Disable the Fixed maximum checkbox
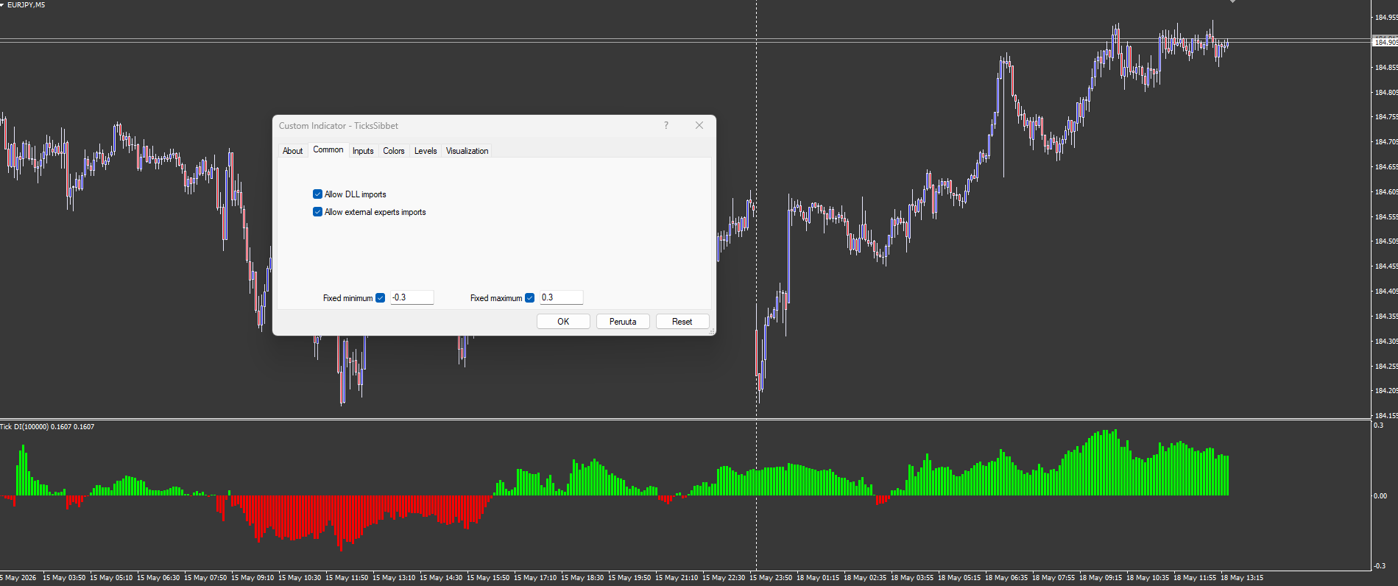1398x586 pixels. 530,298
